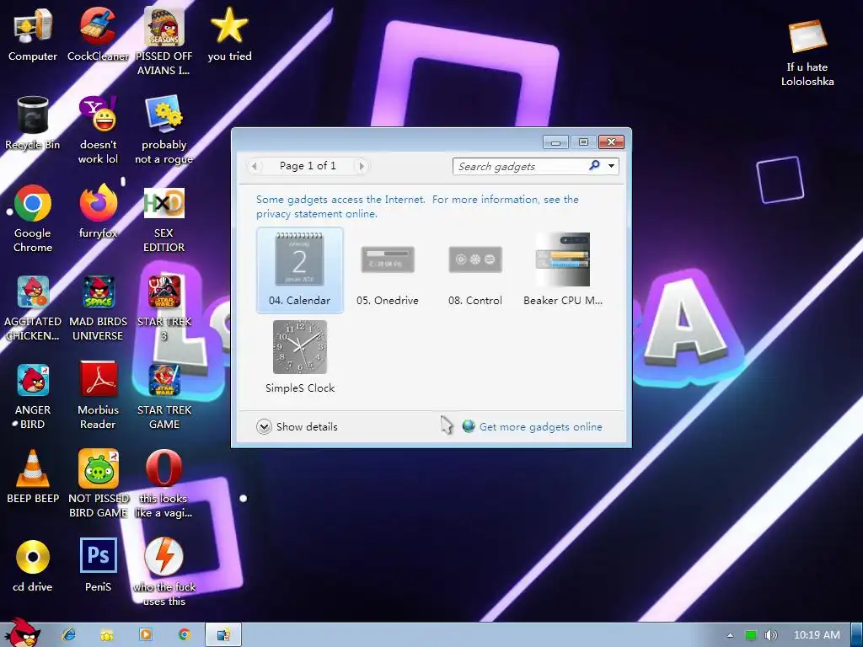Screen dimensions: 863x647
Task: Select the MAD BIRDS UNIVERSE icon
Action: click(98, 307)
